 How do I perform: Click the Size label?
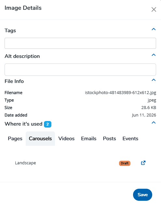click(8, 108)
